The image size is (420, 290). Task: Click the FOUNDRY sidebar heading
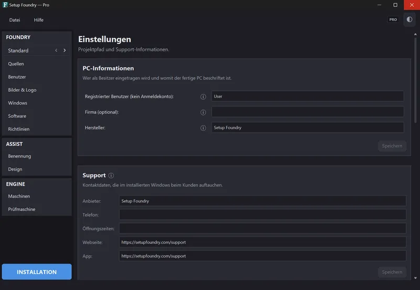pos(18,37)
